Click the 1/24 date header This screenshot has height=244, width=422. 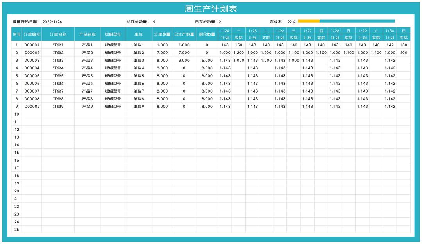(x=225, y=31)
